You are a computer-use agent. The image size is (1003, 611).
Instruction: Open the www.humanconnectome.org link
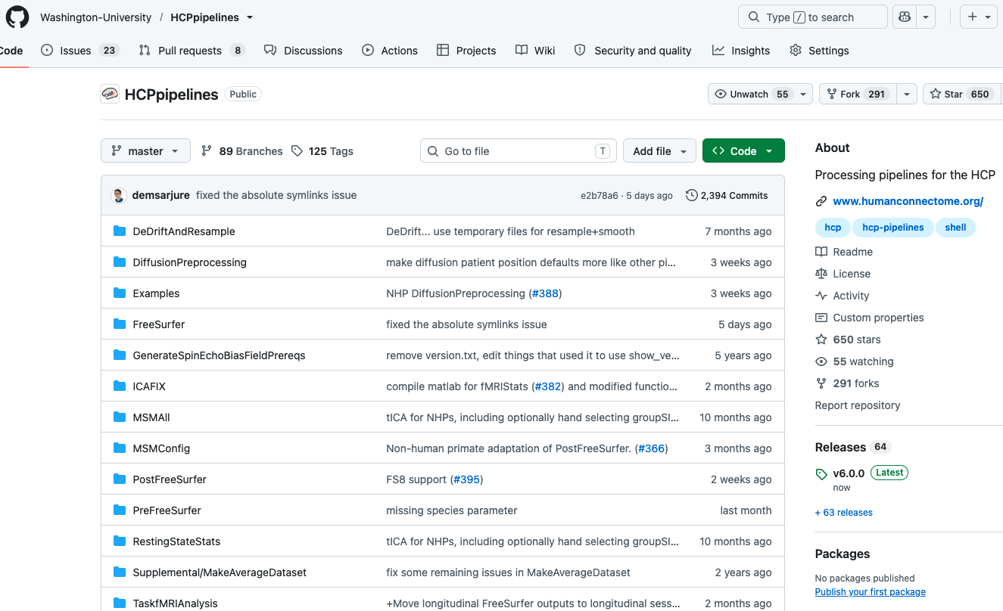tap(908, 201)
